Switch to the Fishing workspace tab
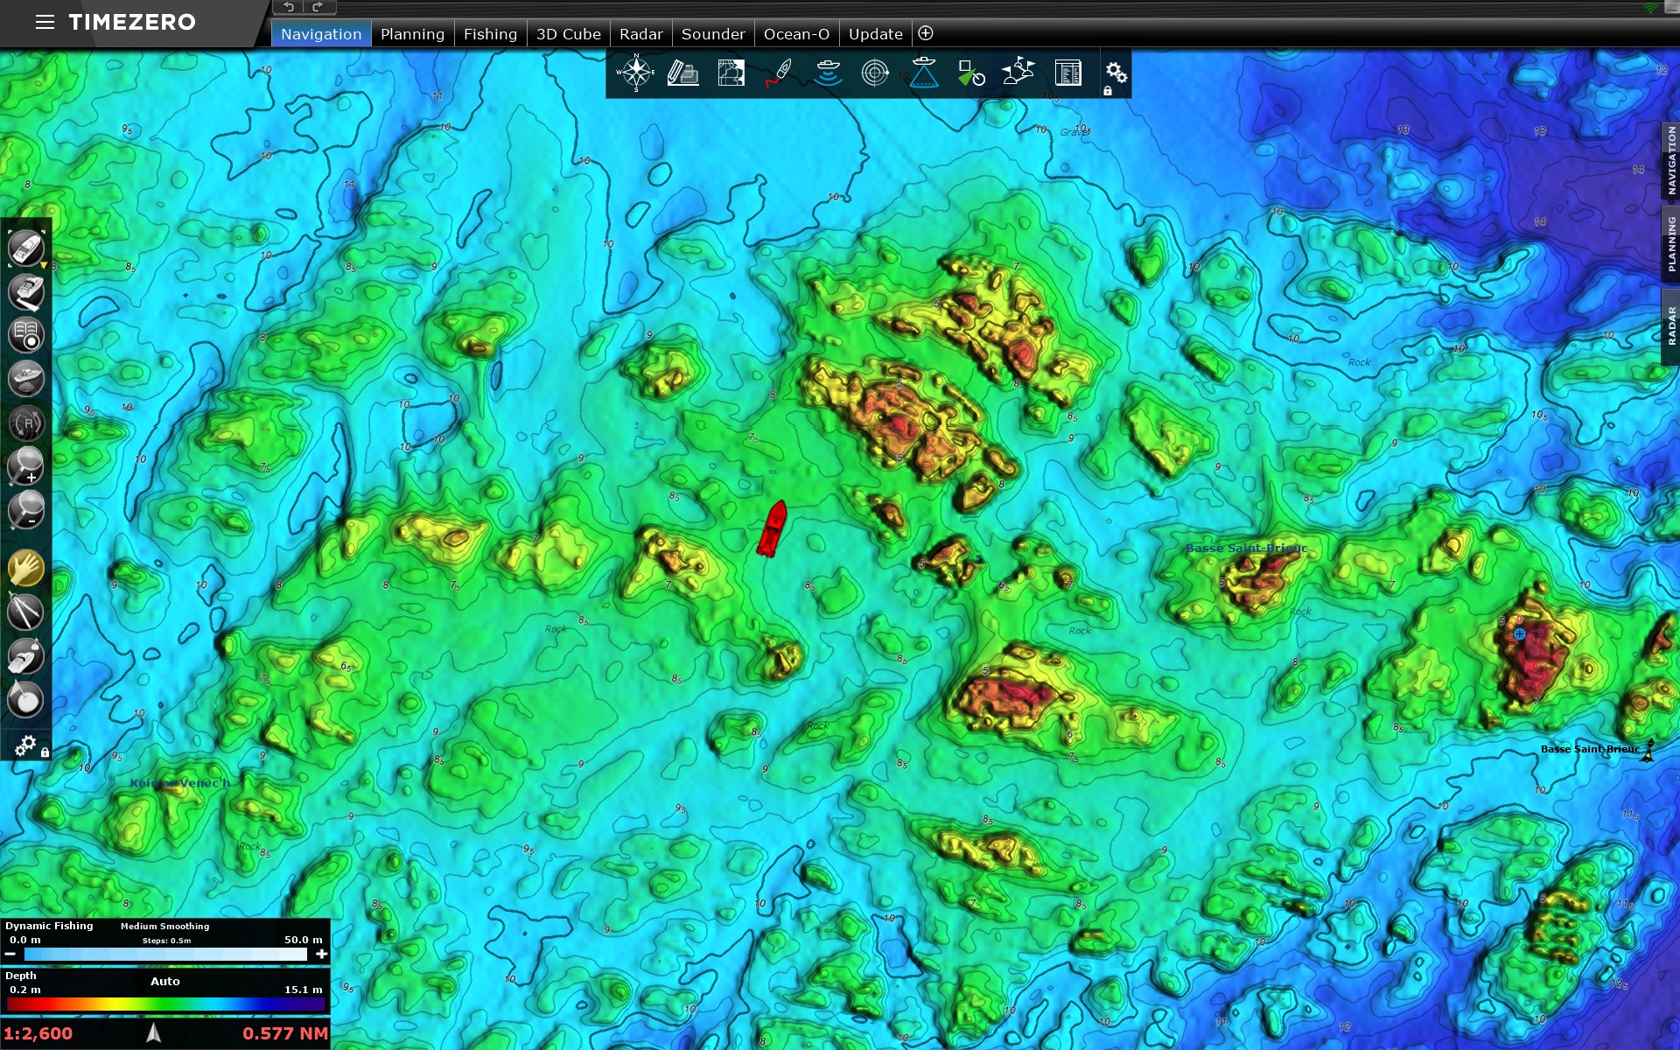 490,34
